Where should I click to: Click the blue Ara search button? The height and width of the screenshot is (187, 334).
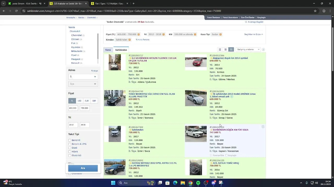[x=83, y=168]
